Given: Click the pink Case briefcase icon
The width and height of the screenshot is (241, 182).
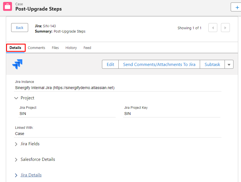Looking at the screenshot, I should point(8,6).
